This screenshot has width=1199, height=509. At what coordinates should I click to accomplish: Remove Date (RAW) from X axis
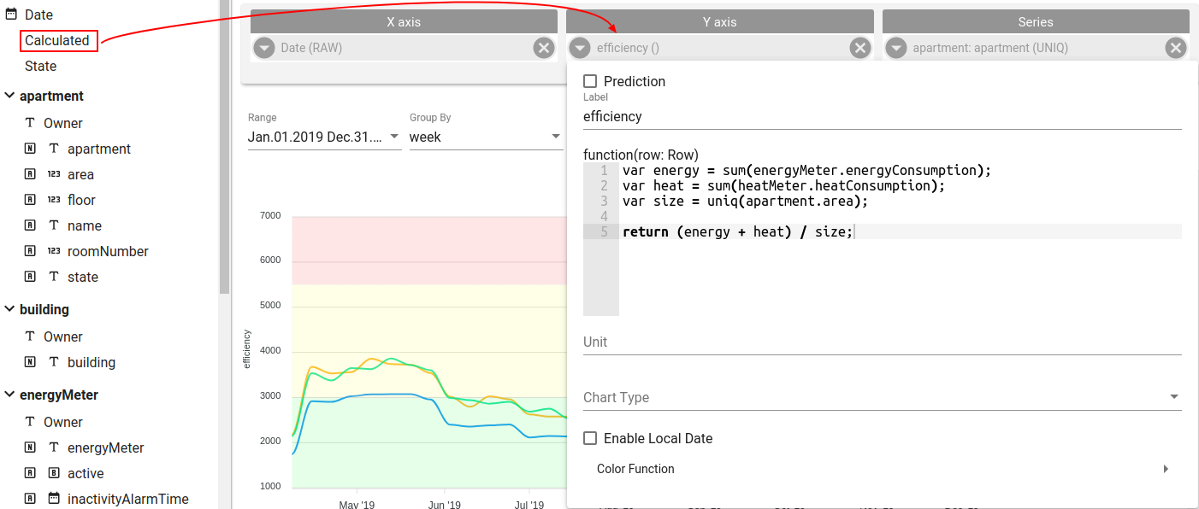544,48
